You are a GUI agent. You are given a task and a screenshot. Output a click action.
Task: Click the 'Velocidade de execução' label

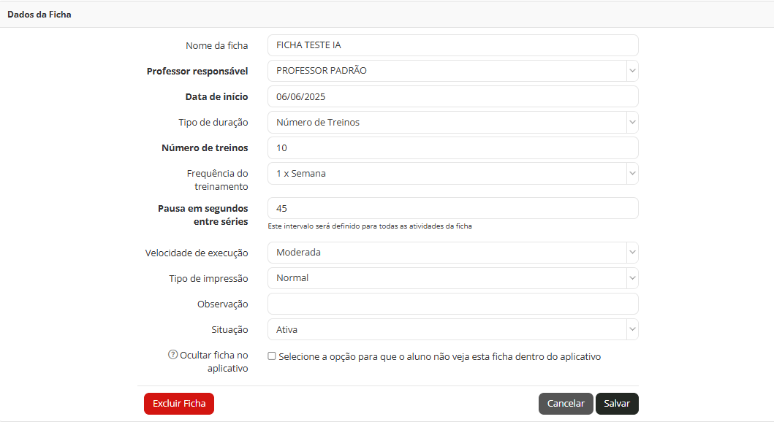[197, 253]
